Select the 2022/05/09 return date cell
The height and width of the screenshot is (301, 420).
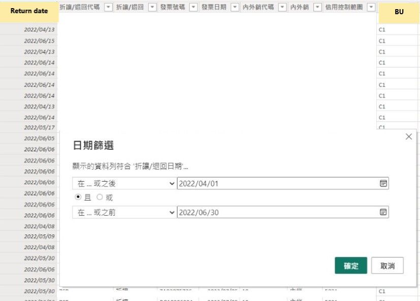(x=29, y=237)
